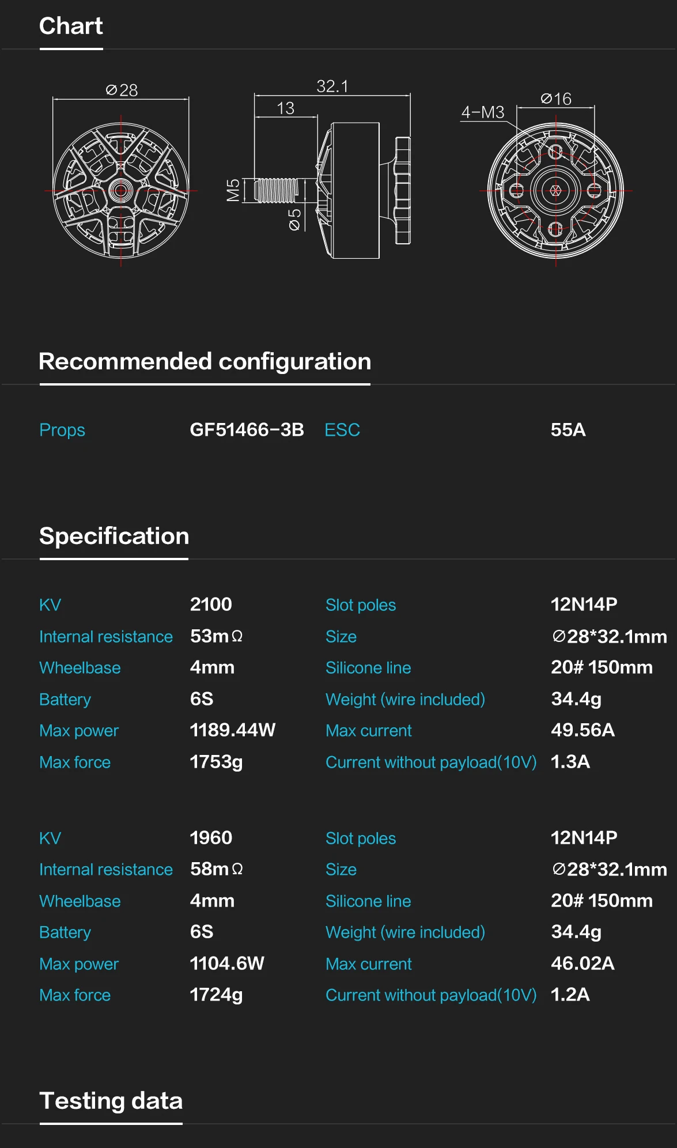The image size is (677, 1148).
Task: Click the 53mΩ internal resistance value
Action: (x=216, y=636)
